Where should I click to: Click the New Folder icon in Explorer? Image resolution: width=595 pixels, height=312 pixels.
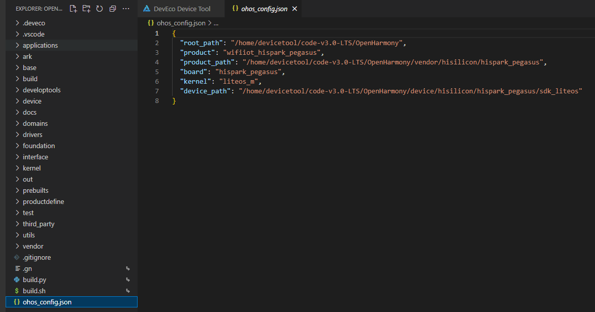tap(86, 9)
